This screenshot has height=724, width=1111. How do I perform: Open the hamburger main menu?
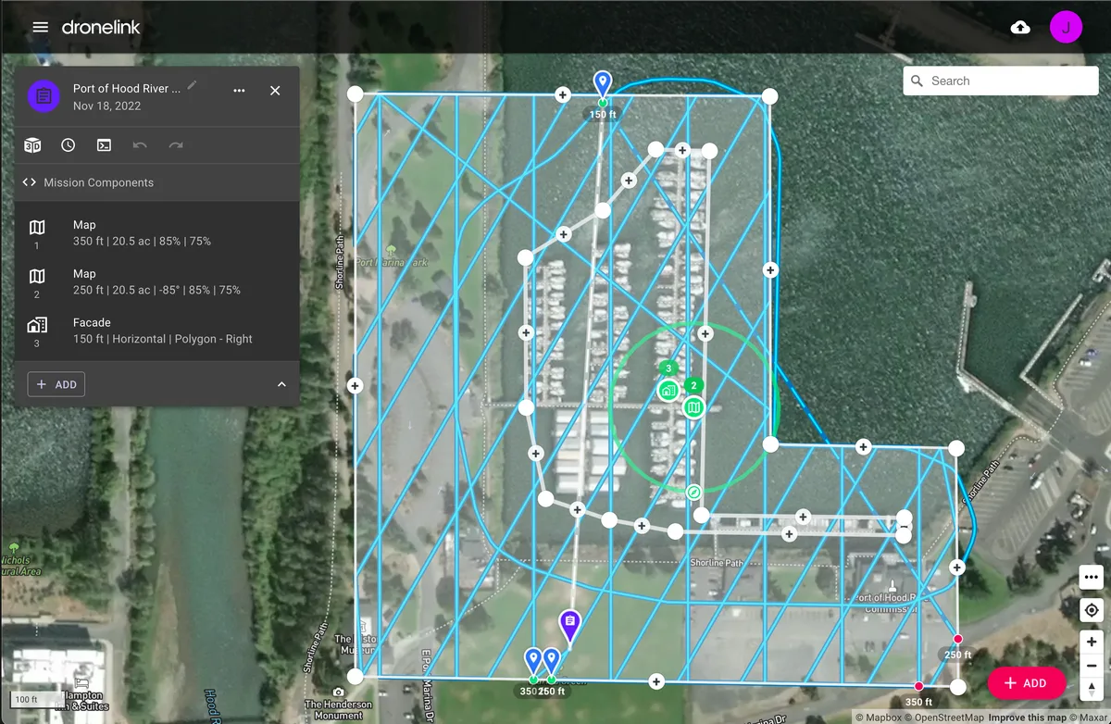click(x=40, y=27)
